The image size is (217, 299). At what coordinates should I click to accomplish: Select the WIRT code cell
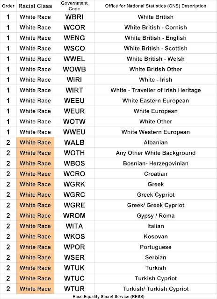(x=74, y=90)
